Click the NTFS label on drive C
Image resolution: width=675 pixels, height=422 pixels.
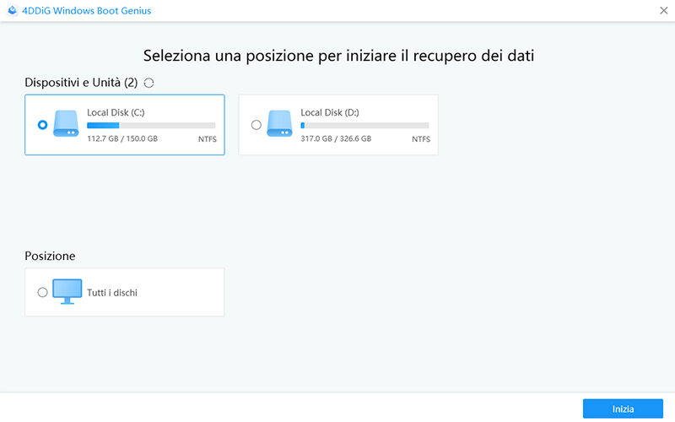[x=207, y=138]
